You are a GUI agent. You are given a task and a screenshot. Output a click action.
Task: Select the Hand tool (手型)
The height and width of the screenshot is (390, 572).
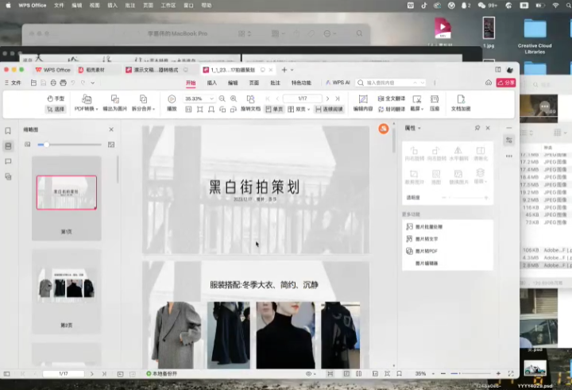55,98
